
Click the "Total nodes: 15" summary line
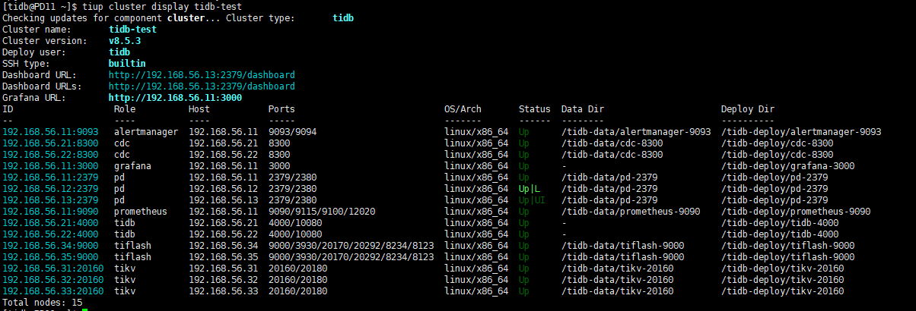[42, 303]
